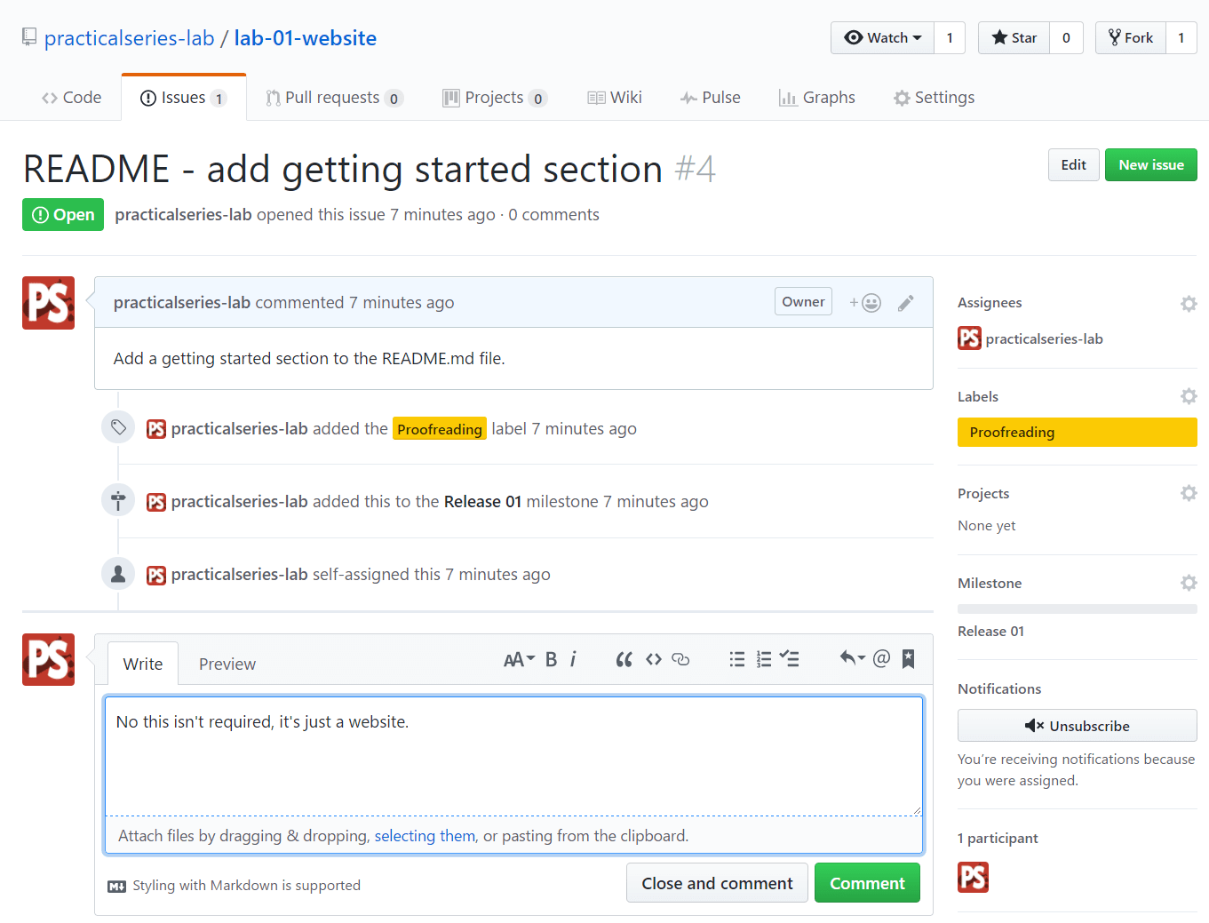Open the Pulse tab
Viewport: 1209px width, 923px height.
[711, 98]
